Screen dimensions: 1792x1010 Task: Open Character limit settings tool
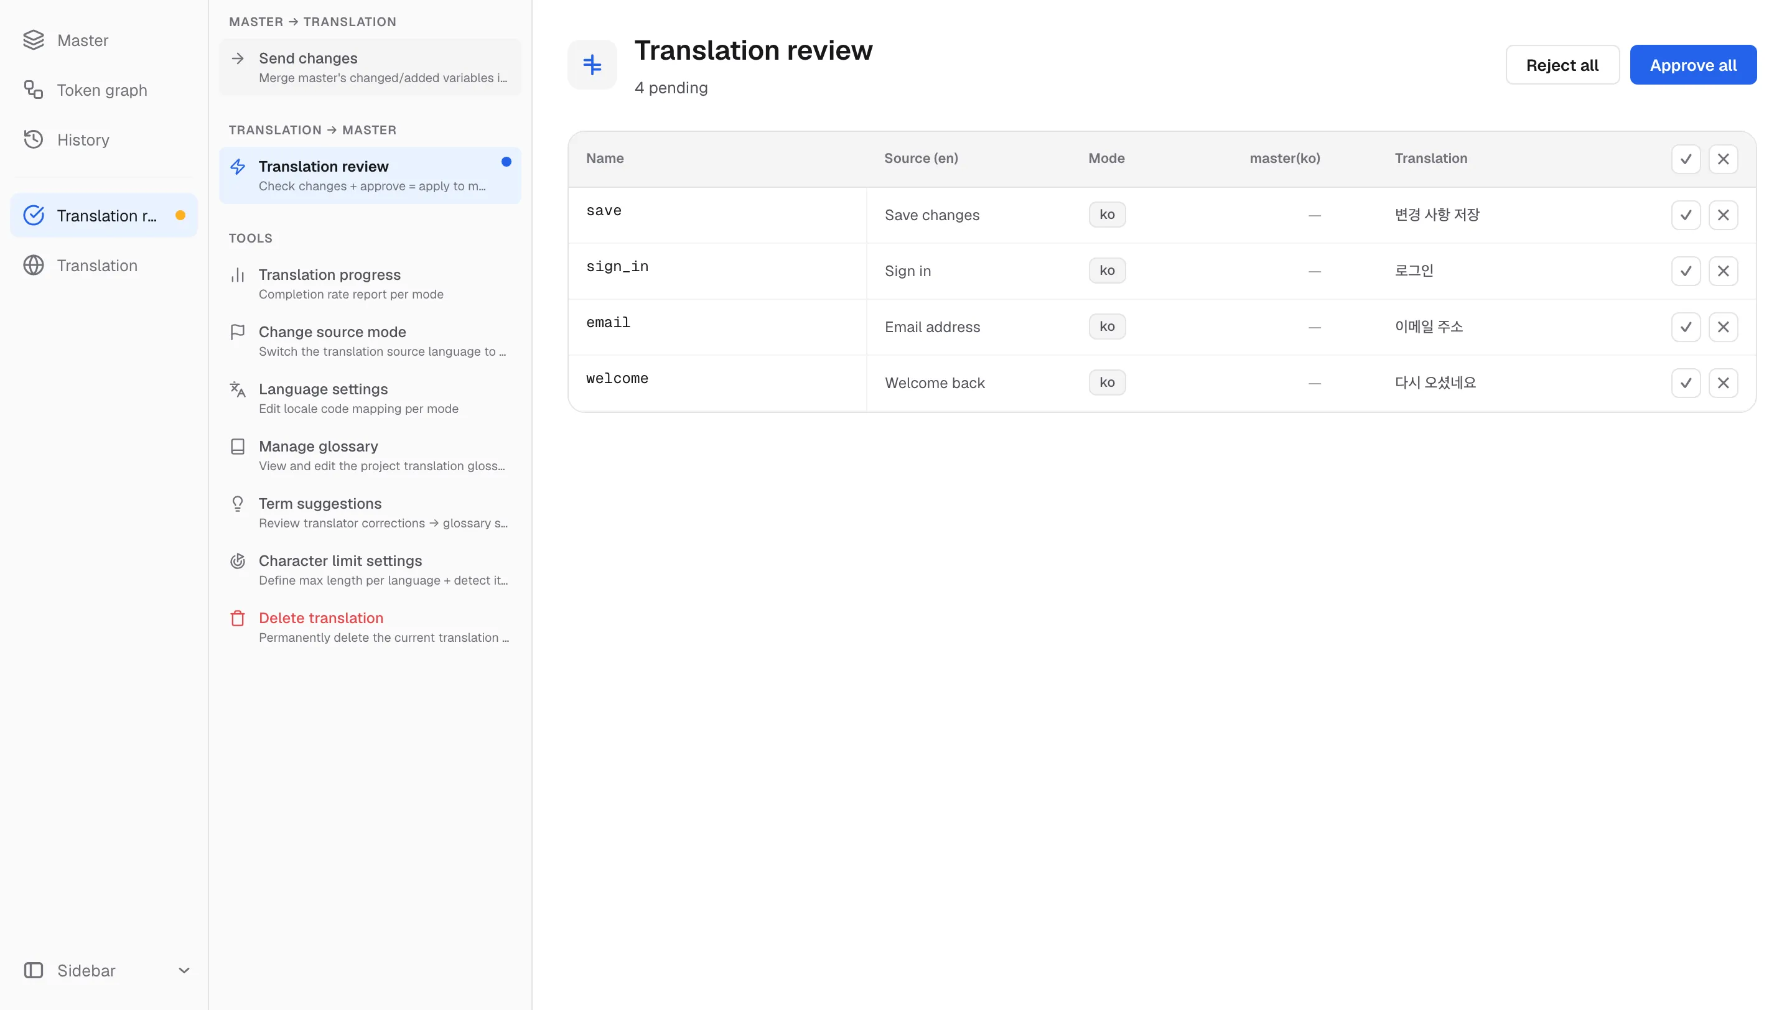coord(370,570)
